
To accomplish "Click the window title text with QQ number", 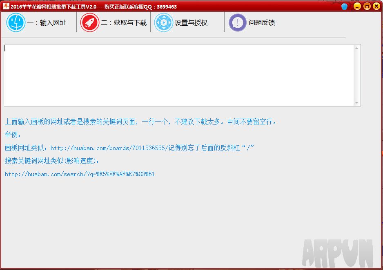I will (x=94, y=7).
